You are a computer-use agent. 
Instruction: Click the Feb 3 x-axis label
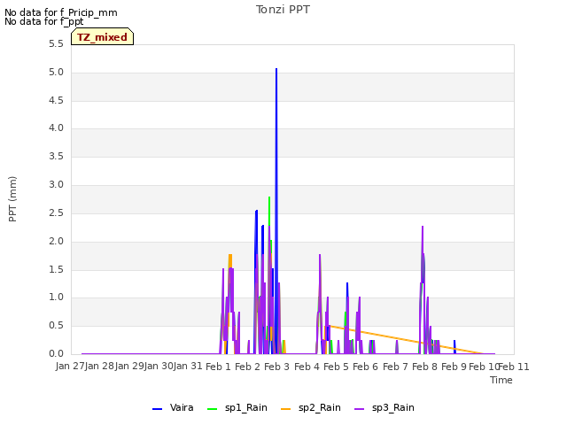coord(277,367)
